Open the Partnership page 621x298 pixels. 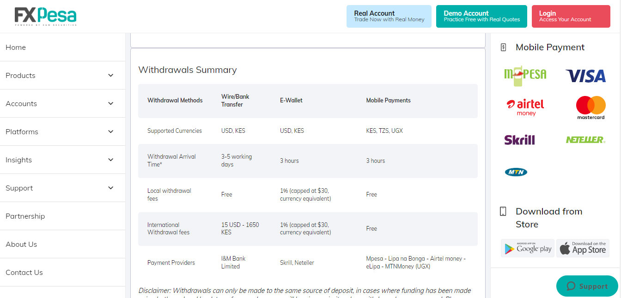[x=62, y=216]
